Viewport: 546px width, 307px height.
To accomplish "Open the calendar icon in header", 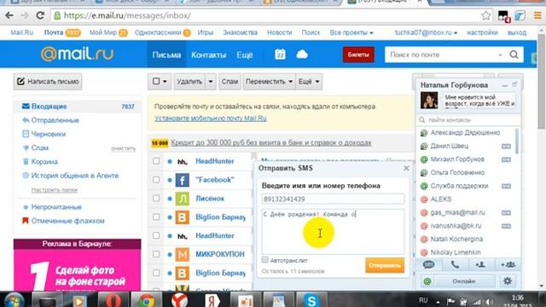I will coord(280,55).
